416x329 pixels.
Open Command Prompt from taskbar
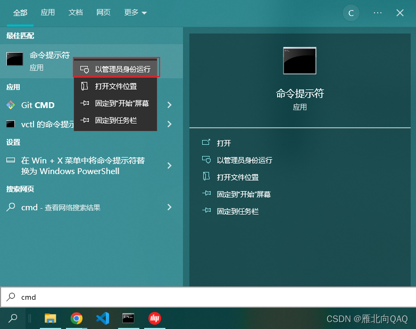[x=128, y=318]
